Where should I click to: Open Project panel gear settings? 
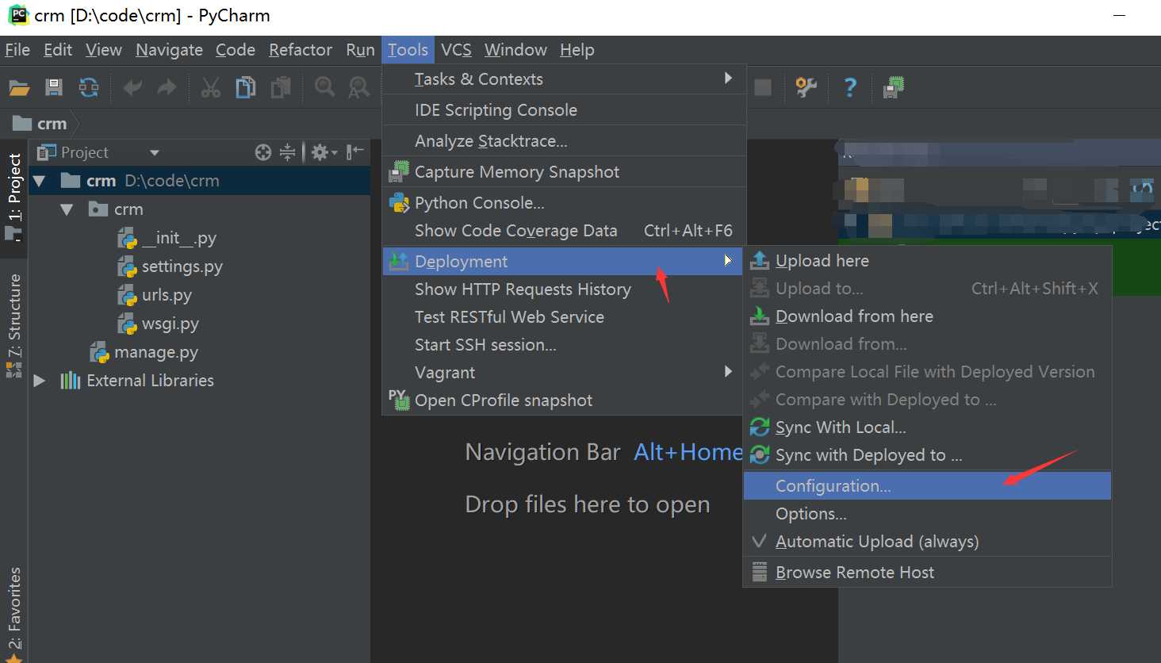click(x=324, y=152)
